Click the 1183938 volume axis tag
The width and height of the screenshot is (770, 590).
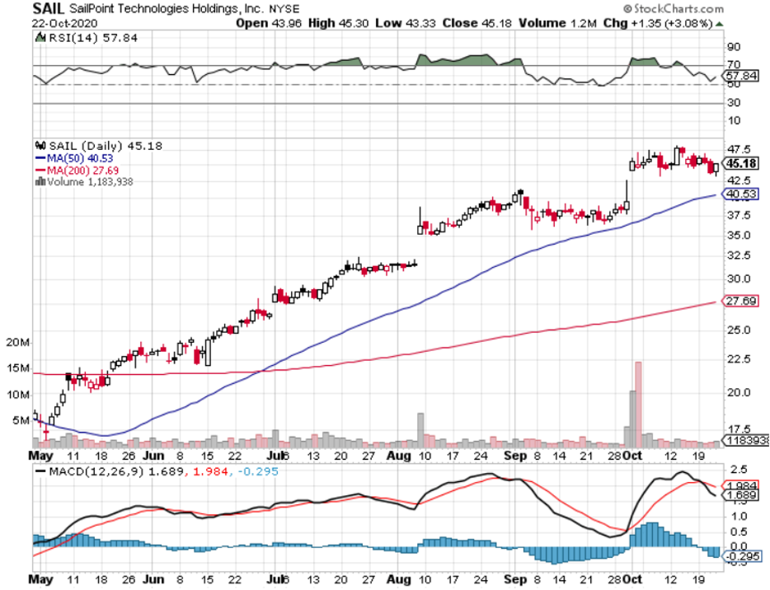746,440
